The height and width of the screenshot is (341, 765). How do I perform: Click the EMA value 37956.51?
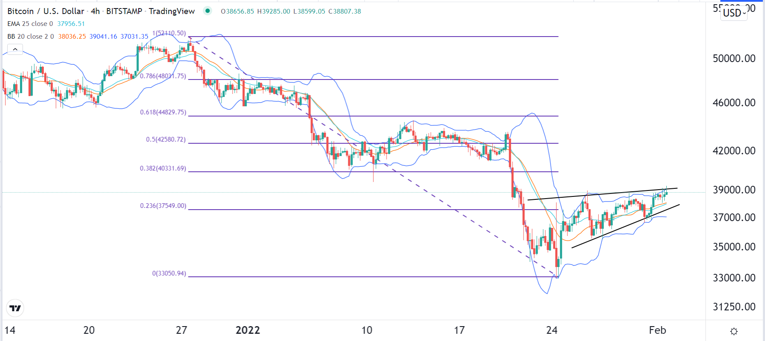pyautogui.click(x=71, y=24)
